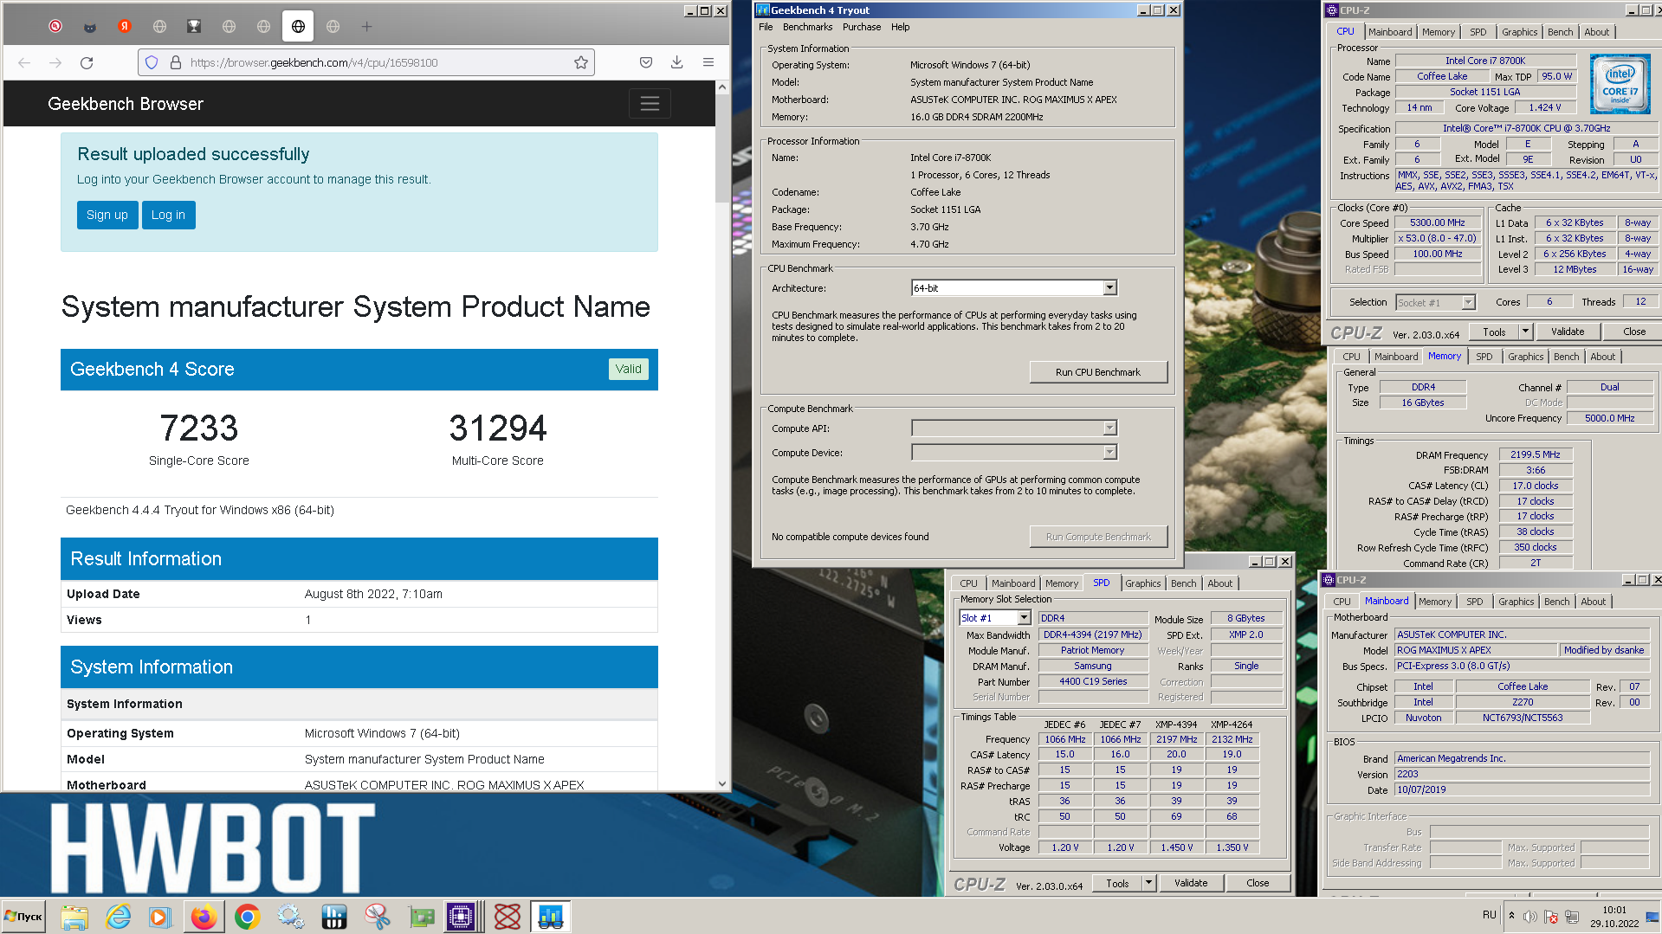Click the Start (Пуск) button
1662x934 pixels.
[24, 917]
